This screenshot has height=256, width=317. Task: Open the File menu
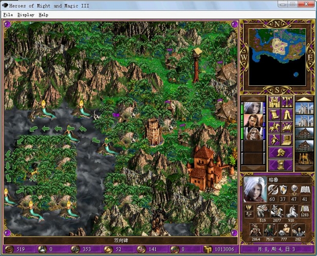point(8,15)
